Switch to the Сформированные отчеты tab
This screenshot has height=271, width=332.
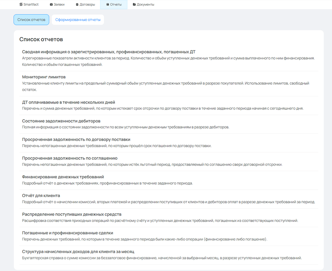pos(78,20)
